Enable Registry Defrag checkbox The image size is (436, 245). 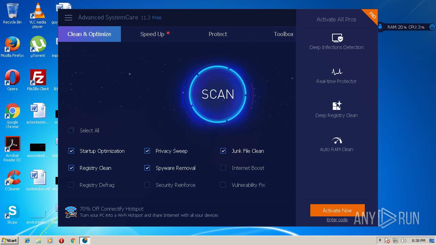pos(71,185)
